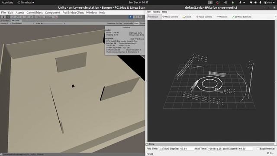Open the GameObject menu

(35, 13)
